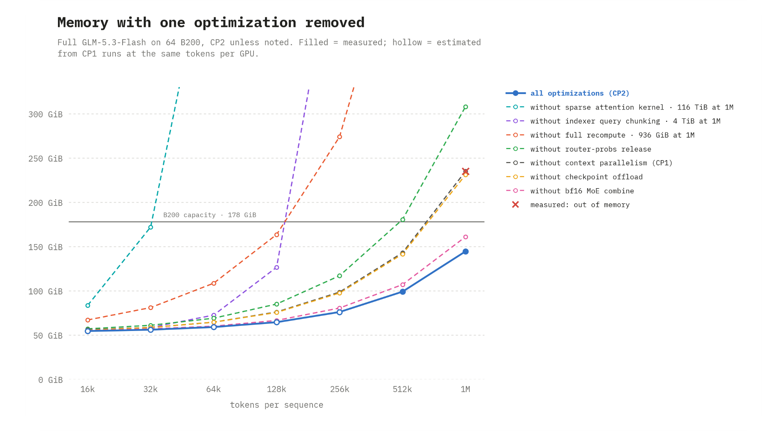Screen dimensions: 762x431
Task: Click the '1M' x-axis tick label
Action: 466,389
